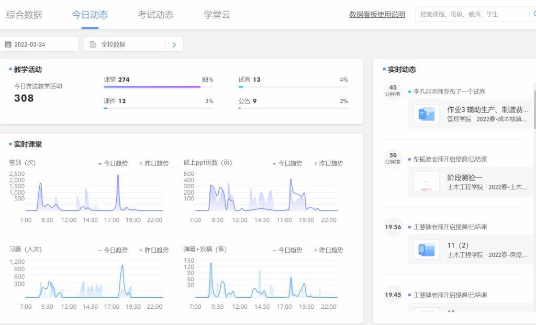Click the search input for courses and teachers
The width and height of the screenshot is (536, 325).
[x=471, y=14]
